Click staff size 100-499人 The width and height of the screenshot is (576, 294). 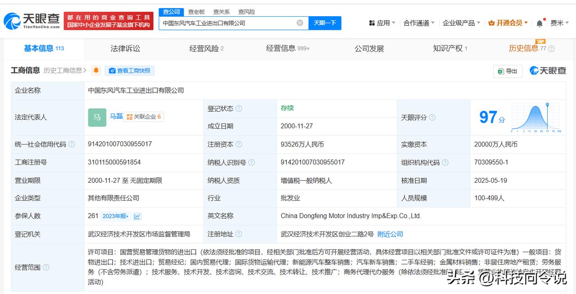489,198
